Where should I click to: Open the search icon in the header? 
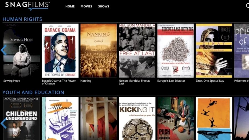pos(247,6)
